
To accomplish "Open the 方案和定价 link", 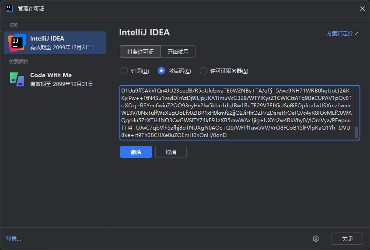I will coord(342,34).
